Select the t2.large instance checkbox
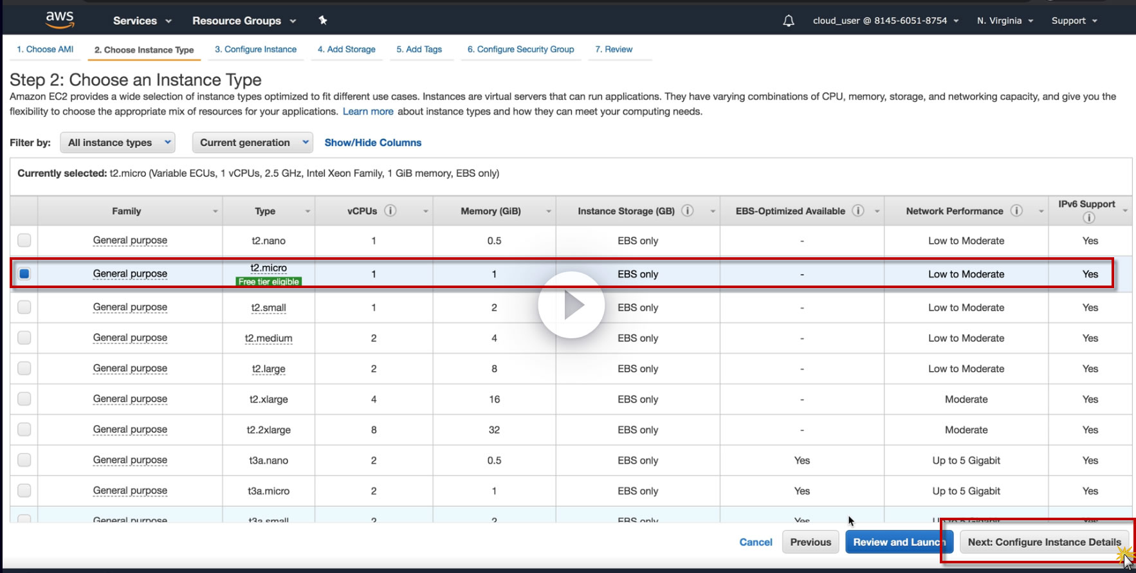Image resolution: width=1136 pixels, height=573 pixels. pos(24,368)
